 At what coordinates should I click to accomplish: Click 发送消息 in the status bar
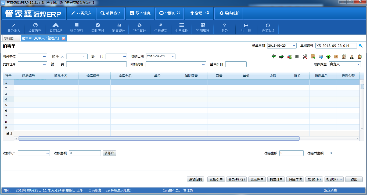[x=330, y=190]
